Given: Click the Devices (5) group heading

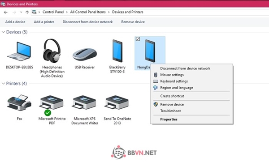Looking at the screenshot, I should [17, 32].
